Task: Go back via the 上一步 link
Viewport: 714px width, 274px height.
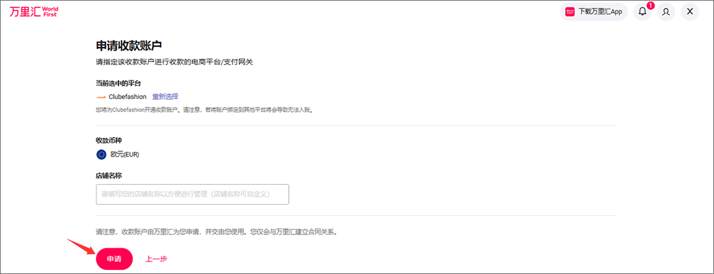Action: click(x=157, y=259)
